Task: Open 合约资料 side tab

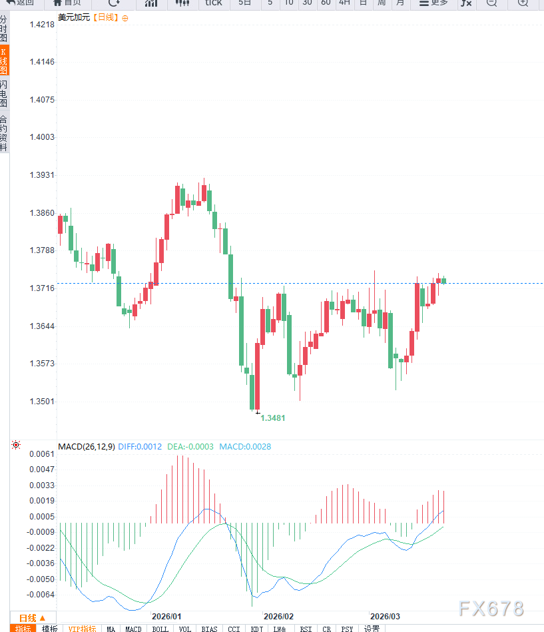Action: pyautogui.click(x=4, y=133)
